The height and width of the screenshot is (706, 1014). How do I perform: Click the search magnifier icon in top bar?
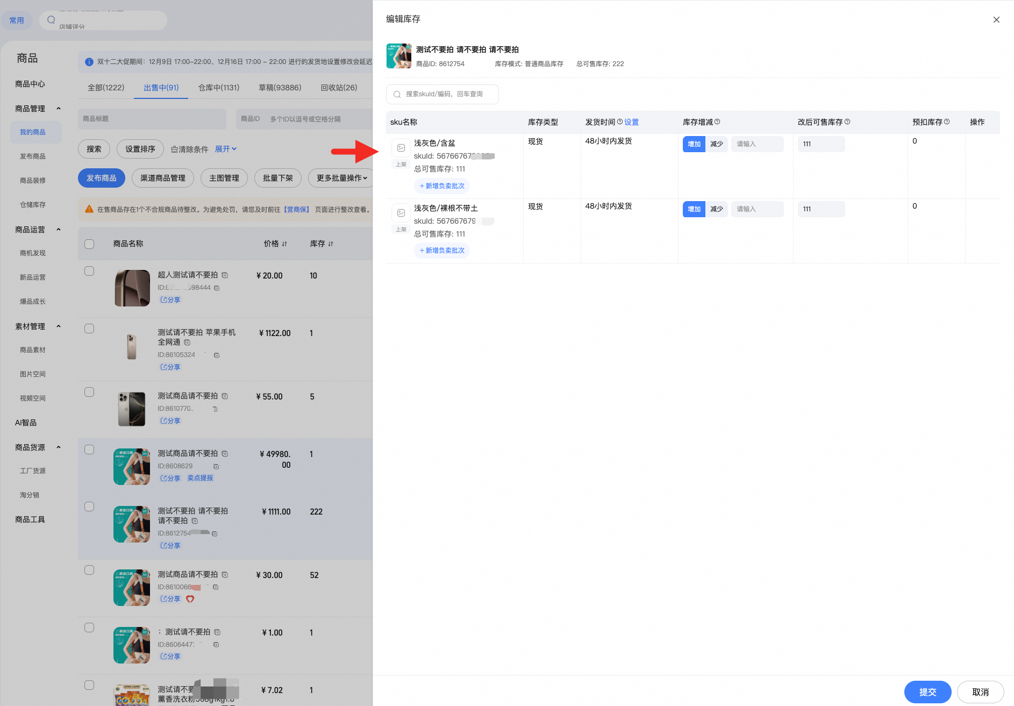click(x=51, y=20)
